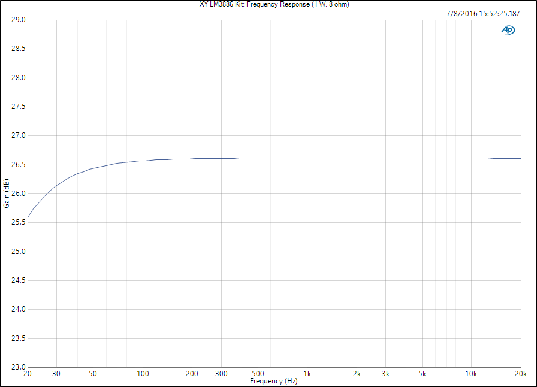Click the 28.5 gain axis value
Screen dimensions: 537x387
19,49
